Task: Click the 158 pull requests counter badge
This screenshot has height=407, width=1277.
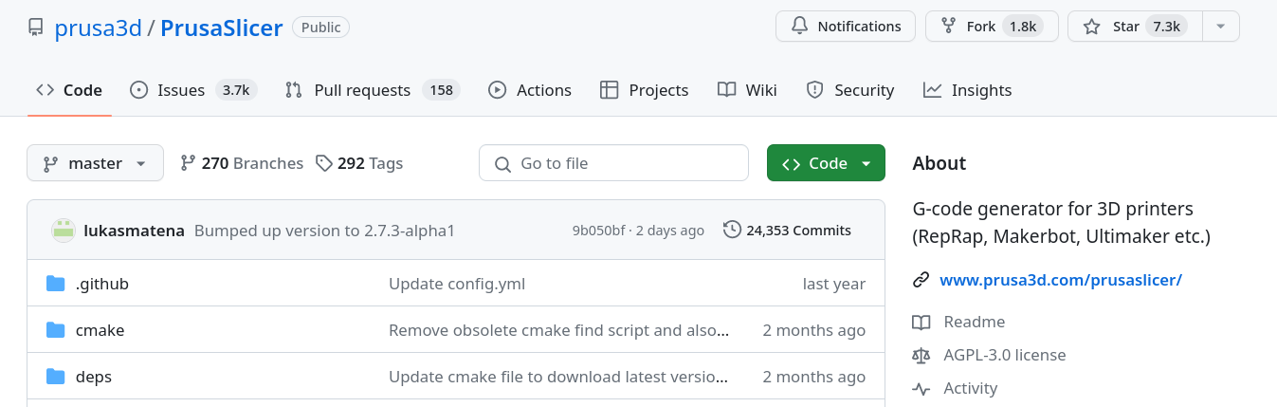Action: (441, 90)
